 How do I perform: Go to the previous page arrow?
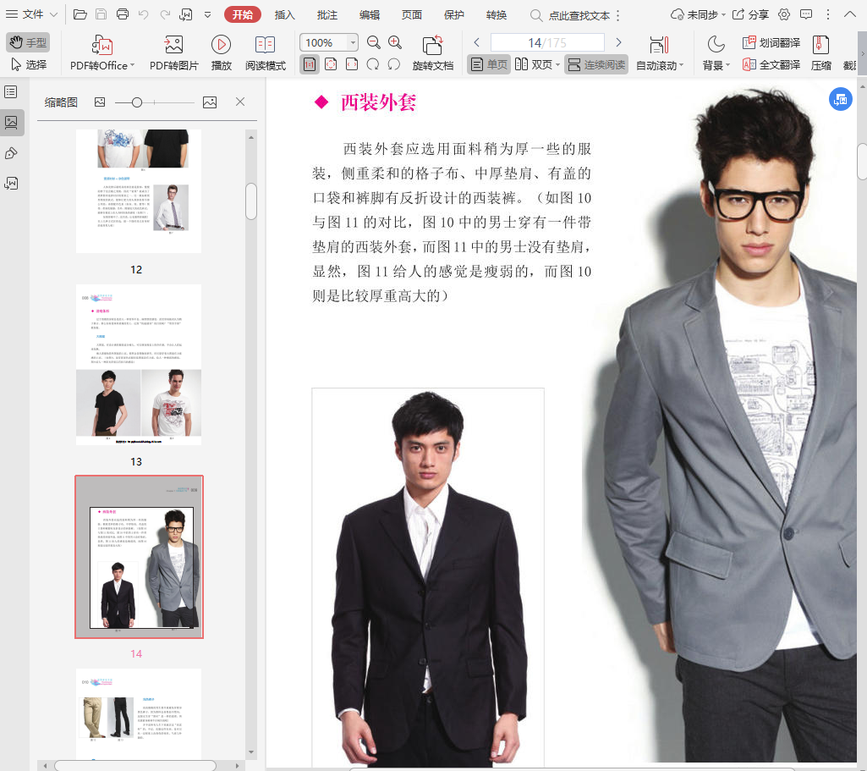(x=476, y=42)
